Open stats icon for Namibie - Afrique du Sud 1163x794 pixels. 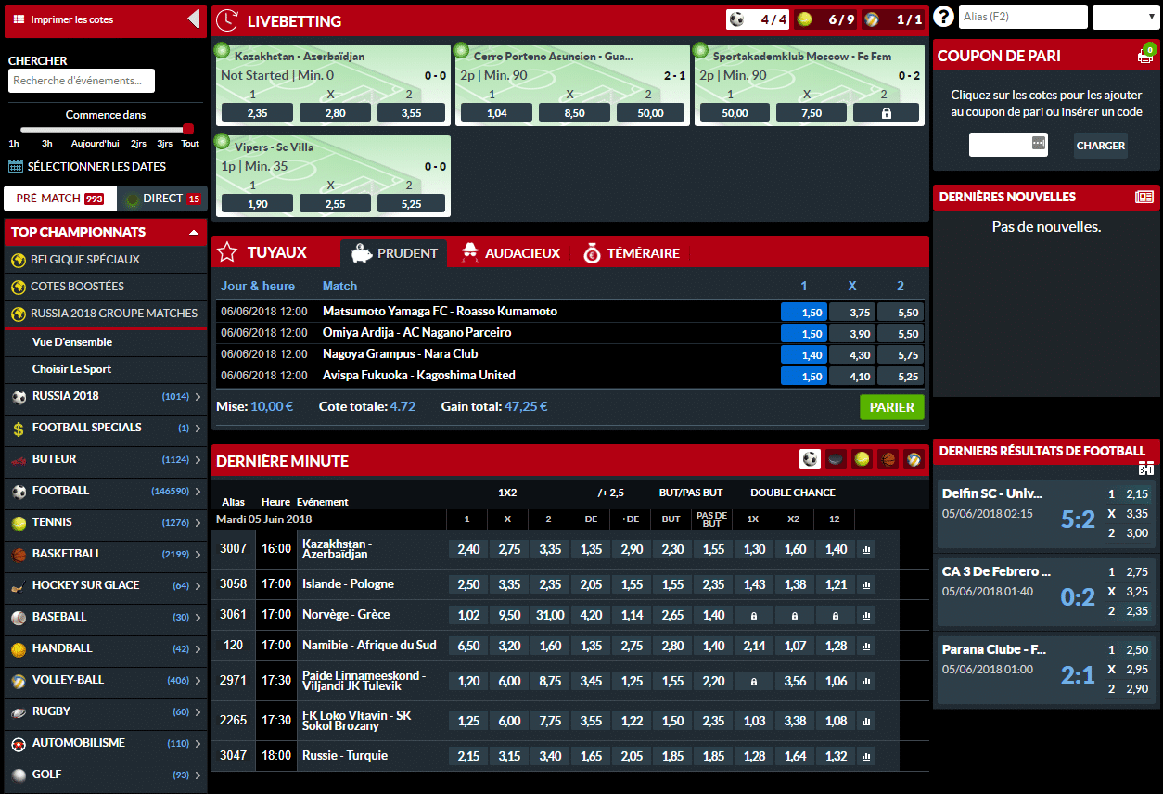tap(866, 646)
